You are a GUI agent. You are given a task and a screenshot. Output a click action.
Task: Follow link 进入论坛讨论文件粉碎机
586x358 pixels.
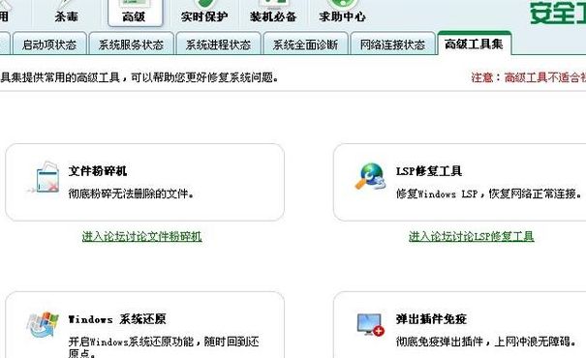(x=142, y=236)
